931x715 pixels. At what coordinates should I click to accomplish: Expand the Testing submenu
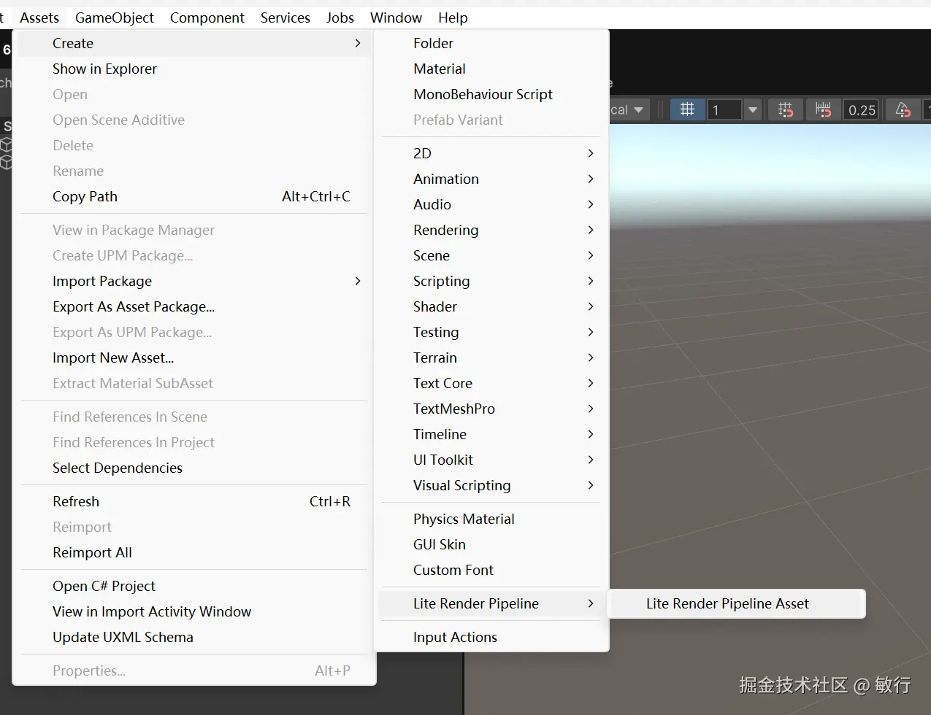click(491, 332)
